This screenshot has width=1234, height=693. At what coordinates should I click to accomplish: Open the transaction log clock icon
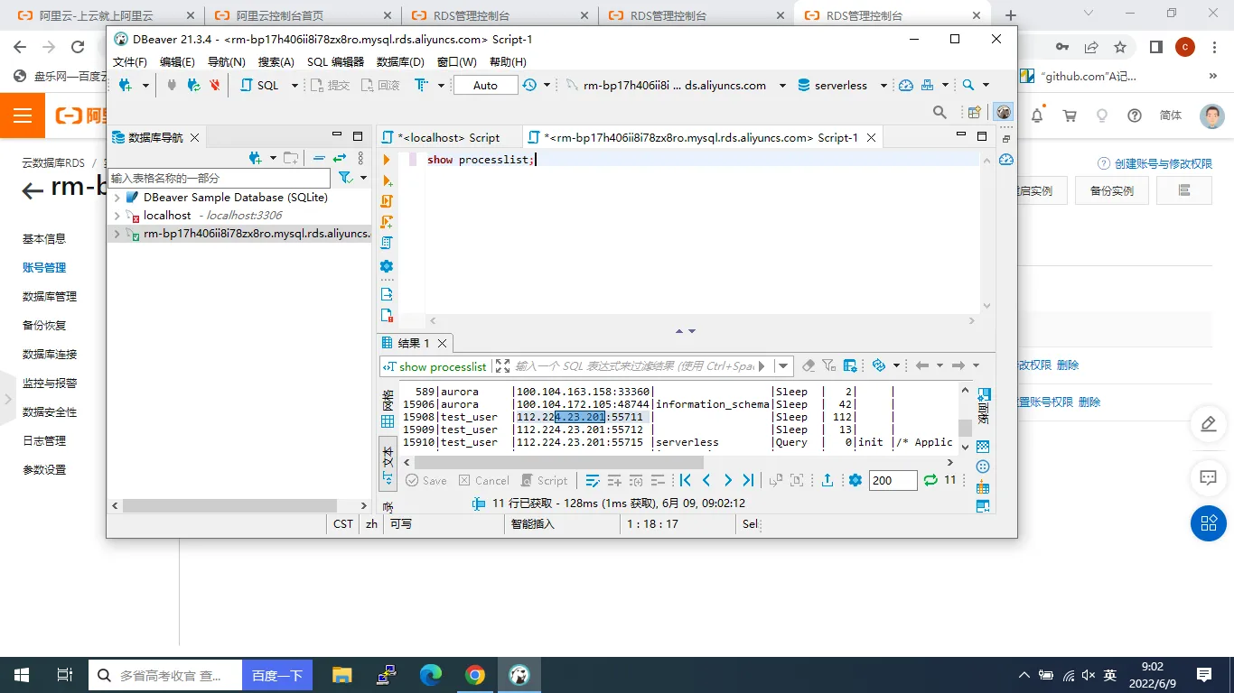point(528,85)
